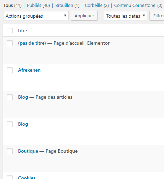Tick checkbox for Blog — Page des articles
164x179 pixels.
(x=10, y=97)
